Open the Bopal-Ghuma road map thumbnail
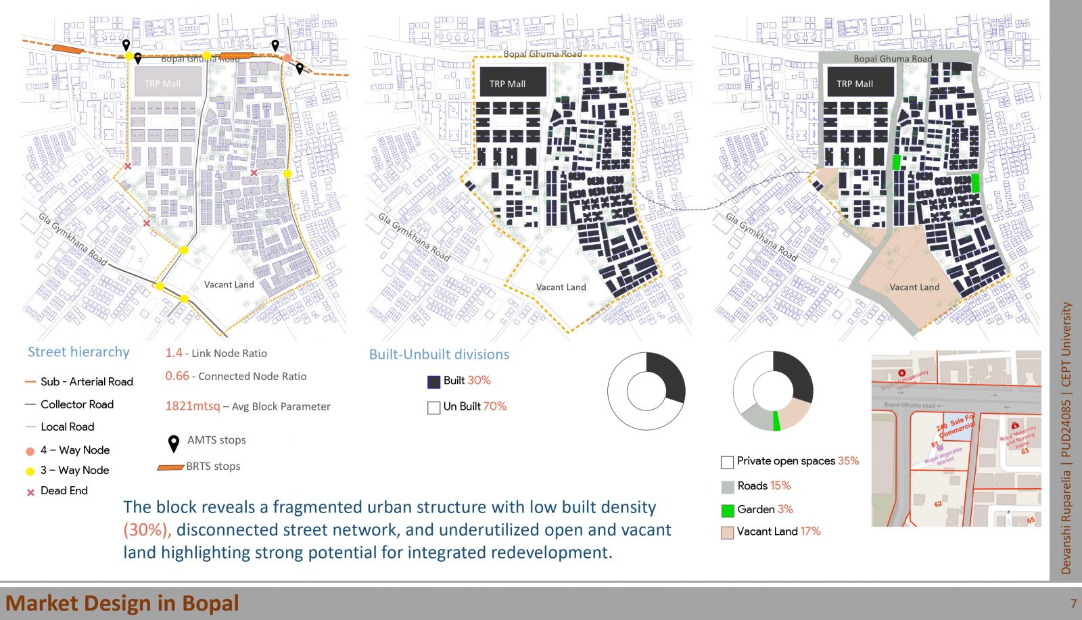 [x=956, y=439]
